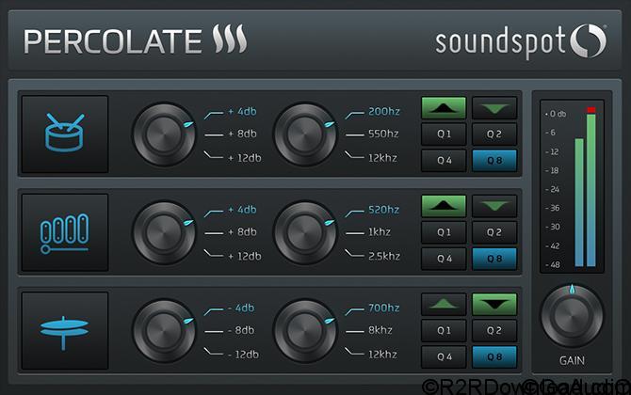
Task: Set Q 8 on cymbal band
Action: (494, 356)
